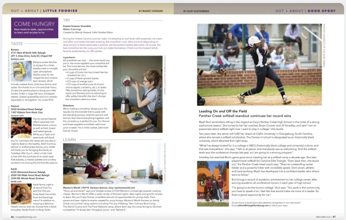Click the child cooking photo under Learn
This screenshot has width=346, height=220.
(x=113, y=164)
